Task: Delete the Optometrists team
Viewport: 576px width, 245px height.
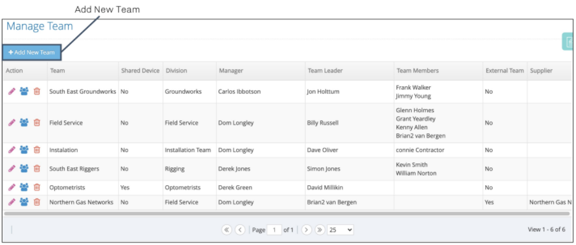Action: tap(37, 187)
